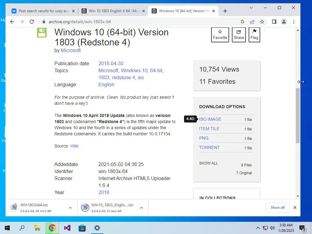Viewport: 312px width, 234px height.
Task: Bookmark this page with the star icon
Action: click(x=262, y=22)
